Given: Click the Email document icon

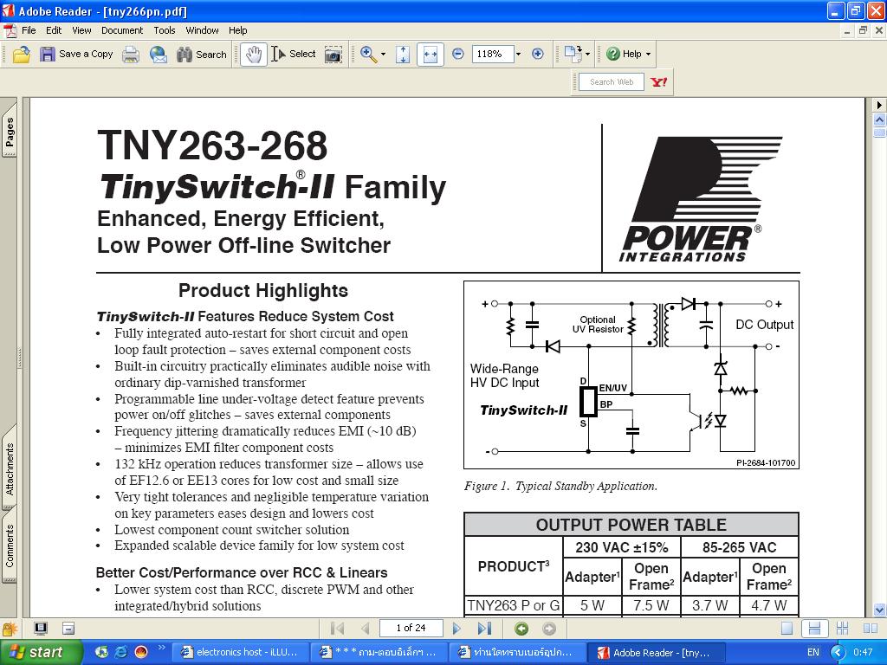Looking at the screenshot, I should [159, 55].
